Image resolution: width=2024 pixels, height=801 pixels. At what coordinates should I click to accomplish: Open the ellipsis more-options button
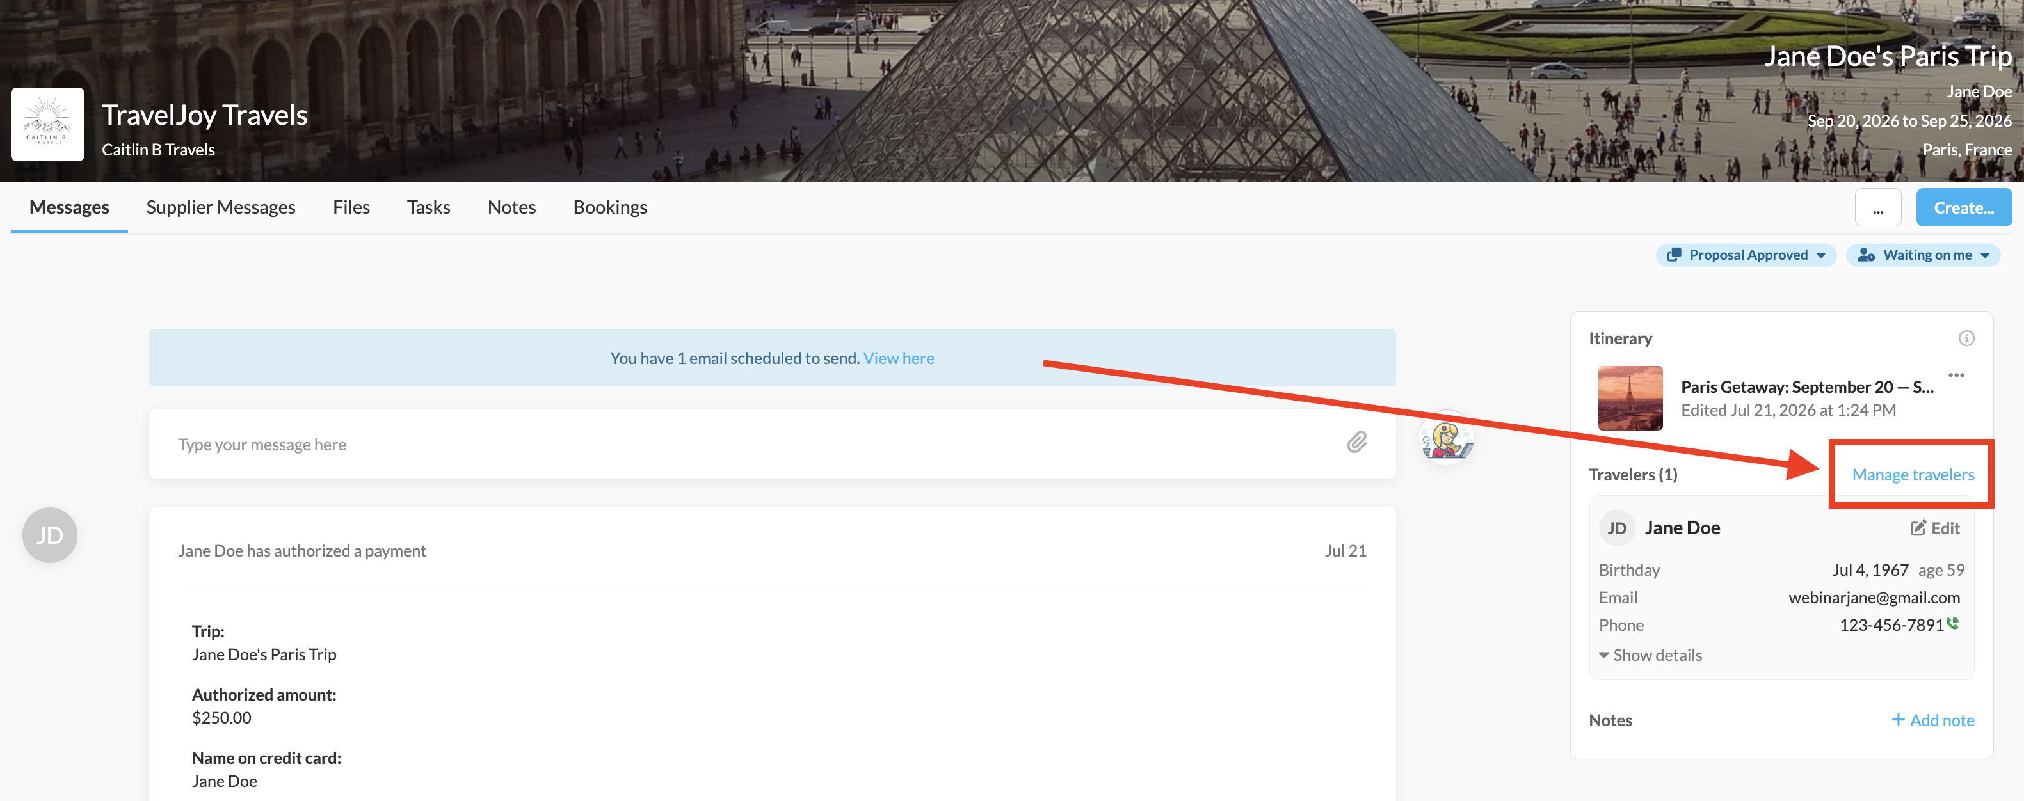click(x=1878, y=208)
